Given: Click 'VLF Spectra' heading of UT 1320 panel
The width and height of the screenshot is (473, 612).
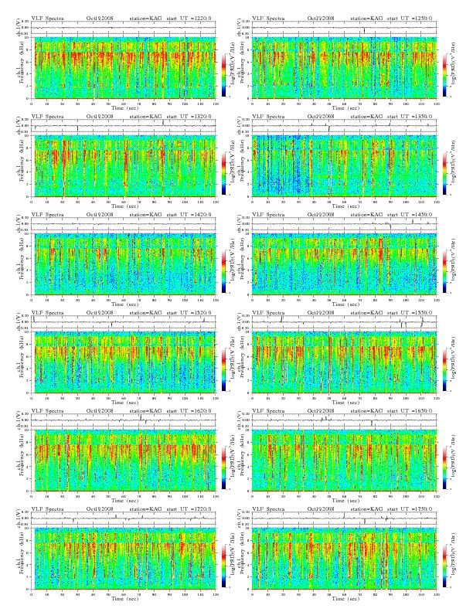Looking at the screenshot, I should click(48, 117).
